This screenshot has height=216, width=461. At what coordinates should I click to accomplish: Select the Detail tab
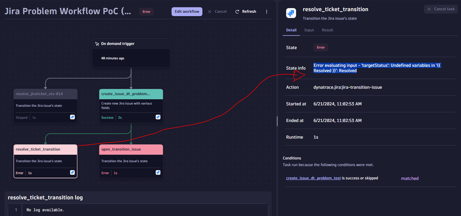click(291, 30)
